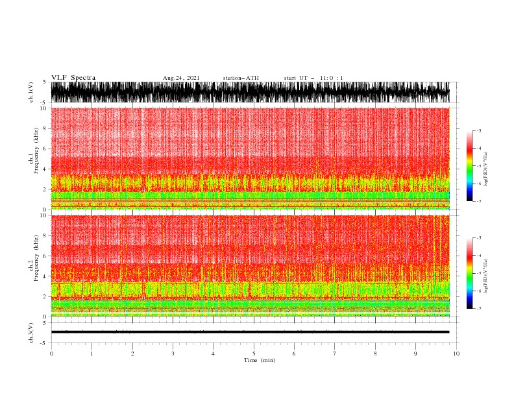Click the "-7" label on ch.2 color scale
This screenshot has height=397, width=514.
(x=478, y=309)
